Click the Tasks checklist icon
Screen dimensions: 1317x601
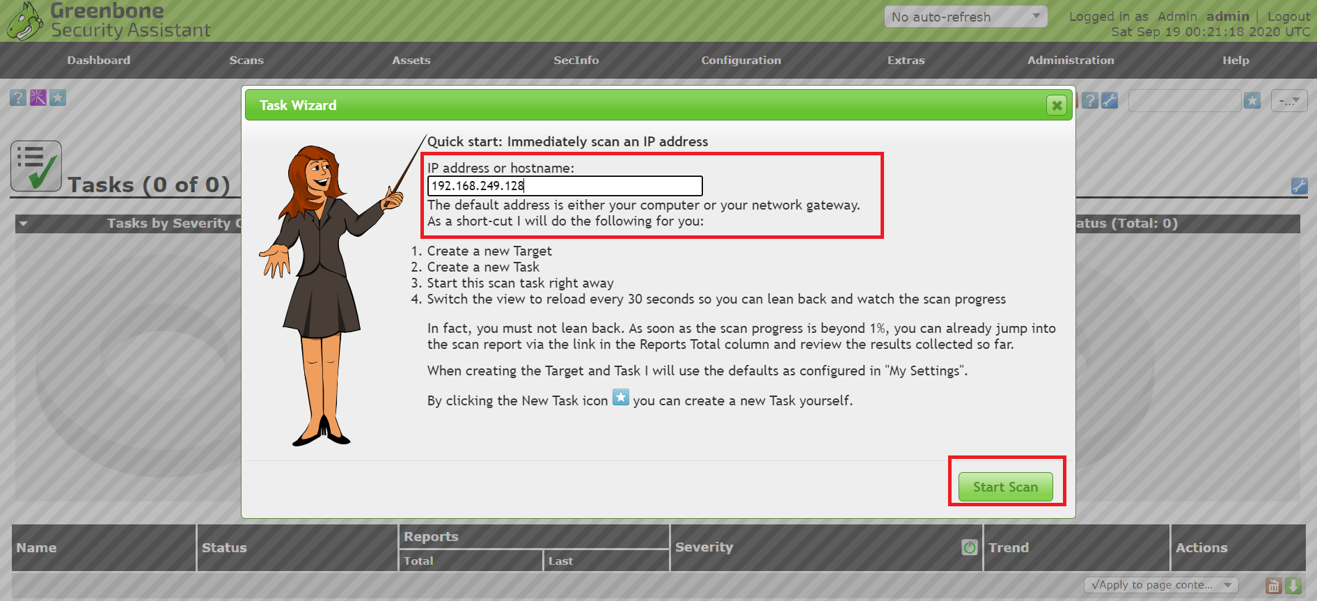coord(36,166)
